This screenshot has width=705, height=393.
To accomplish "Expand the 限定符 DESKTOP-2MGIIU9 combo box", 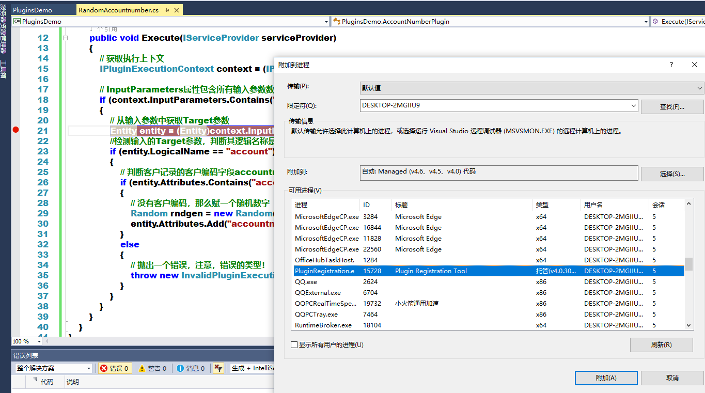I will (634, 106).
